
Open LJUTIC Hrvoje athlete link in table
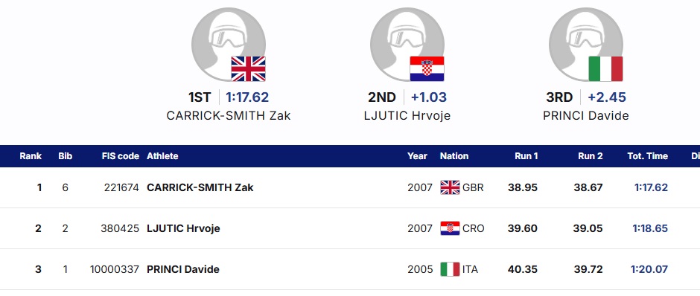[x=183, y=228]
